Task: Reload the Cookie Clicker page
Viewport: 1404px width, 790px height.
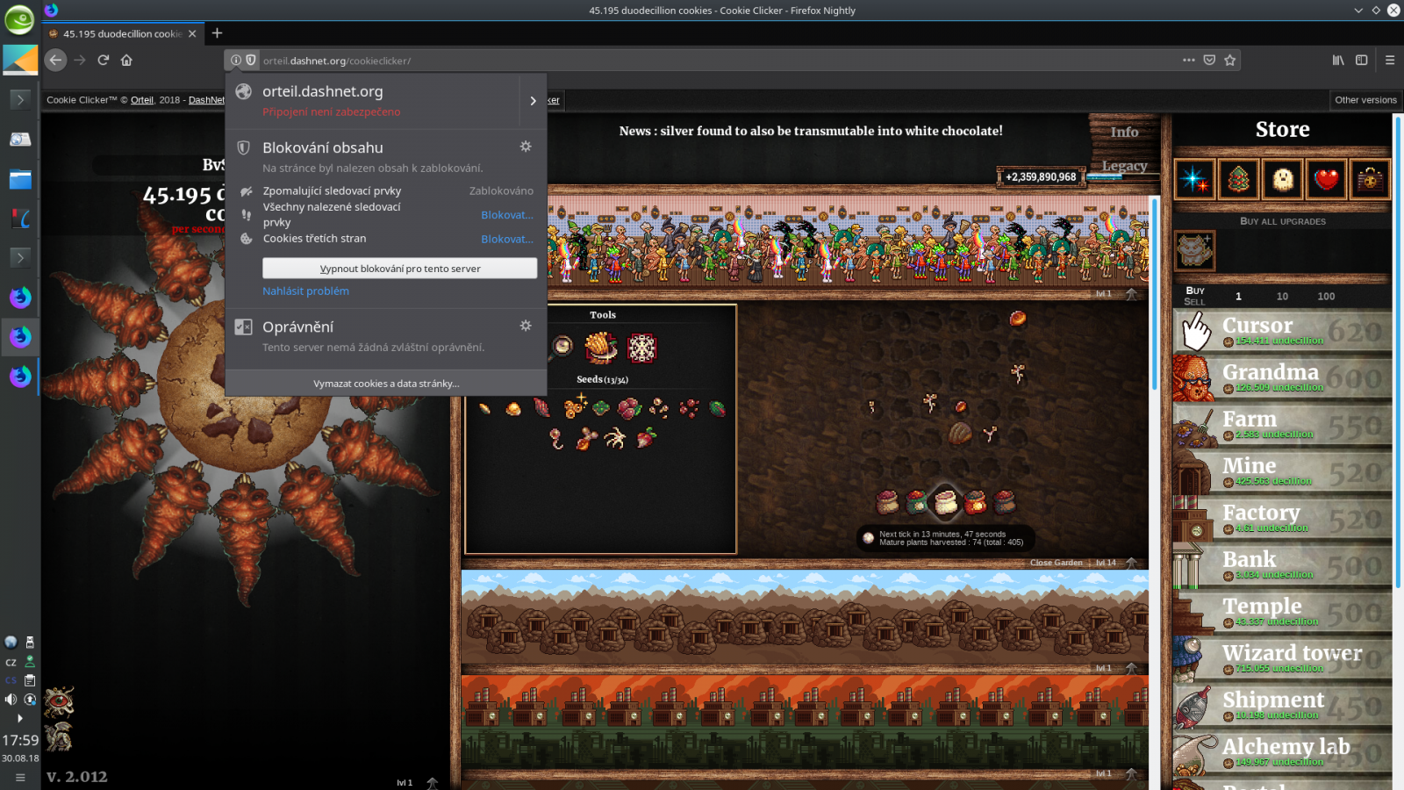Action: pyautogui.click(x=104, y=60)
